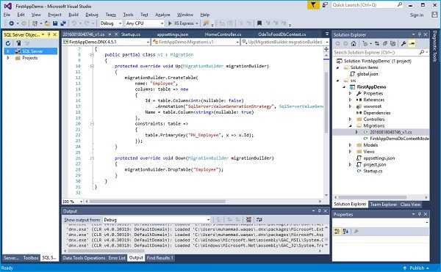Toggle pin on 20160818040746_v1.cs tab
441x272 pixels.
pyautogui.click(x=110, y=34)
